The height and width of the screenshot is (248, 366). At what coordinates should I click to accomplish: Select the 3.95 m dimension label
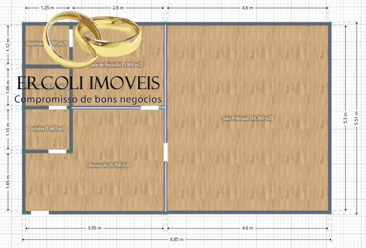point(94,228)
